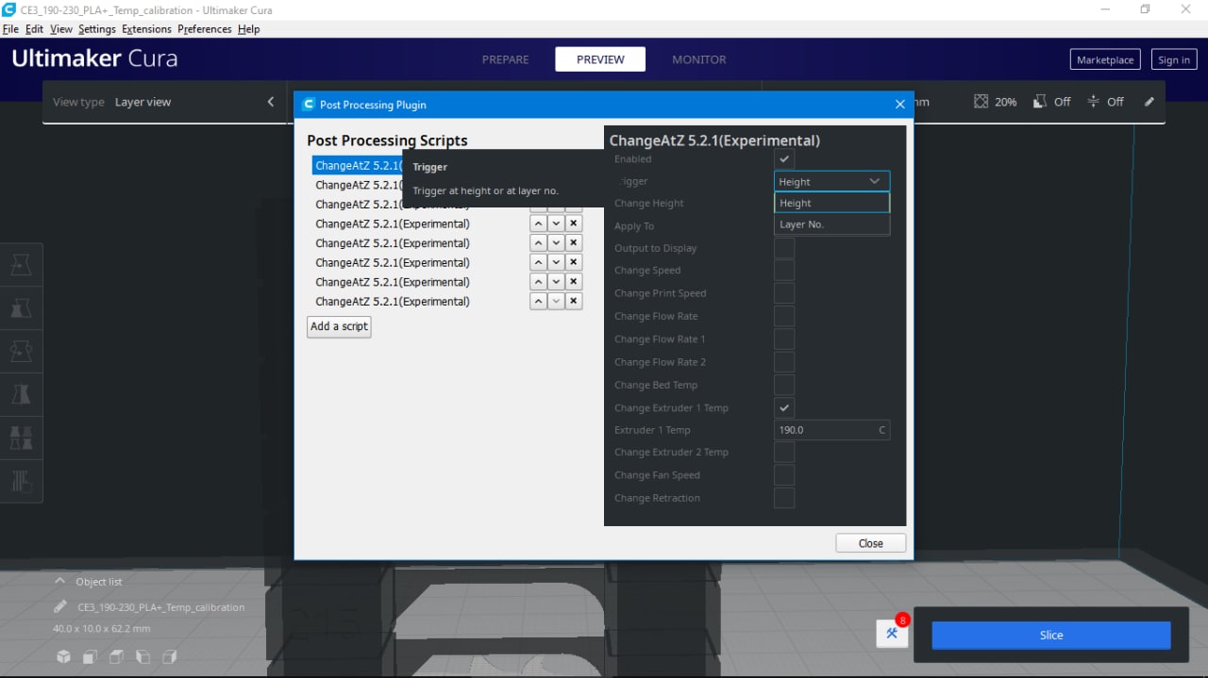This screenshot has height=678, width=1208.
Task: Check the Change Extruder 2 Temp box
Action: [x=784, y=453]
